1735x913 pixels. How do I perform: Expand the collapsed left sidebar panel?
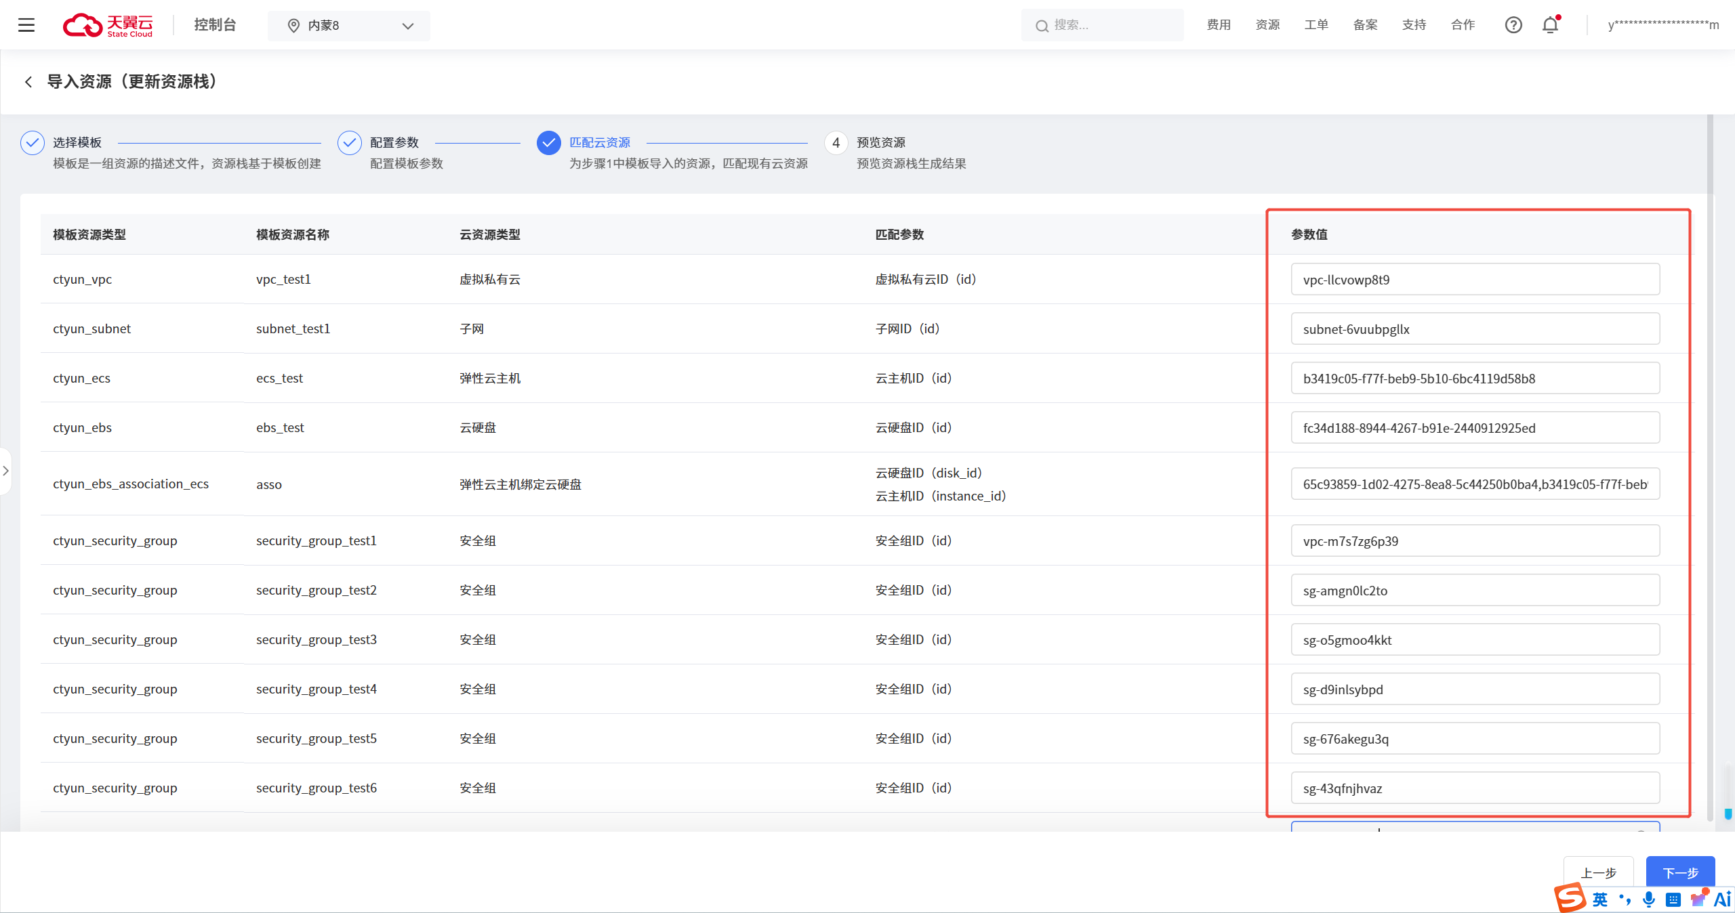click(x=5, y=471)
